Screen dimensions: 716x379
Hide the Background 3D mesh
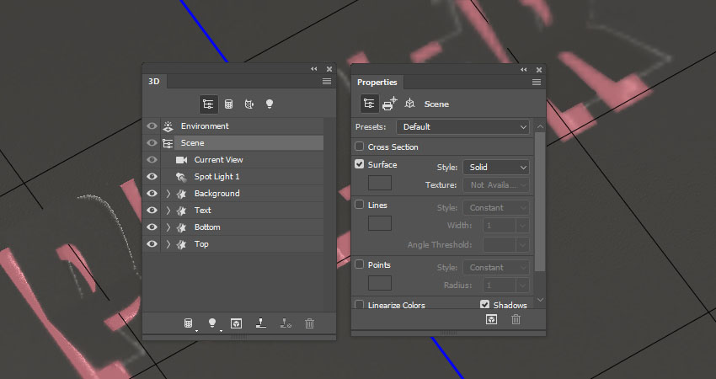click(152, 194)
